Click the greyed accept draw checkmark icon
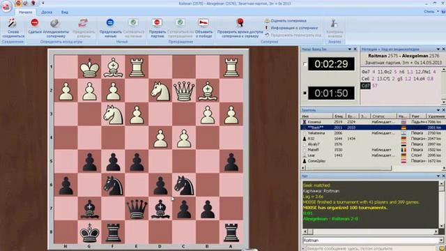 (133, 22)
